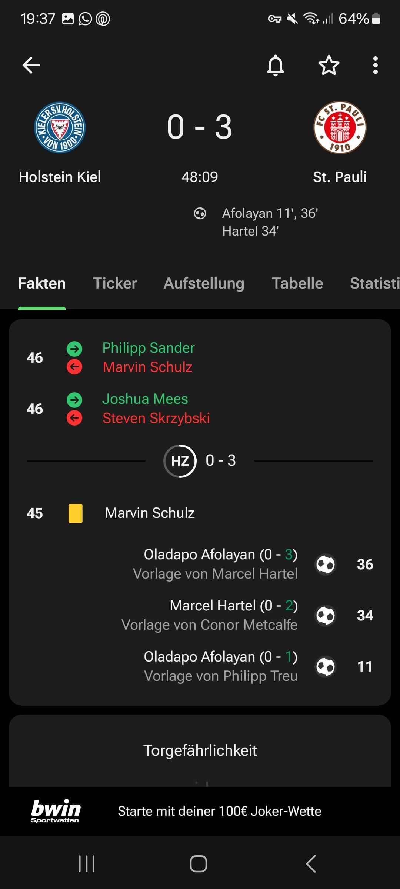400x889 pixels.
Task: Tap Marvin Schulz yellow card icon
Action: 76,513
